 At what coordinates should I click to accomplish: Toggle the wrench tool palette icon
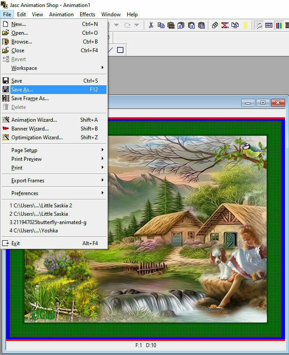click(258, 25)
